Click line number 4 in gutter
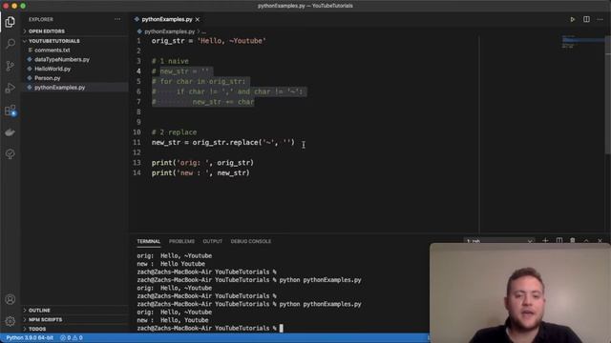 (x=138, y=71)
